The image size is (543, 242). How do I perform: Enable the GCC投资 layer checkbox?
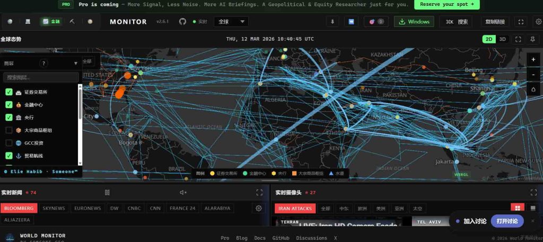[9, 143]
